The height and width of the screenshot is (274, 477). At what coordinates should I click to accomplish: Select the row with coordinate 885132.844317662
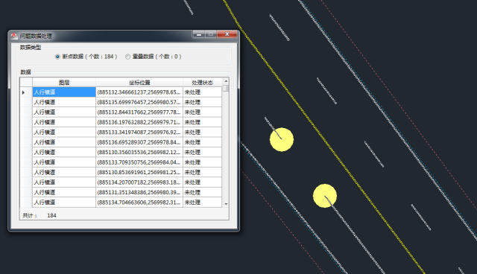[x=127, y=112]
